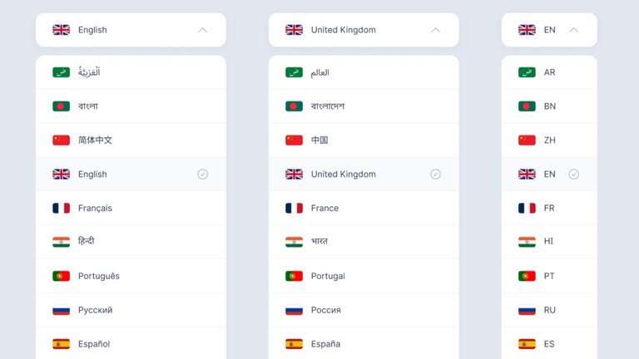This screenshot has width=639, height=359.
Task: Click the Spain flag beside ES
Action: click(x=527, y=344)
